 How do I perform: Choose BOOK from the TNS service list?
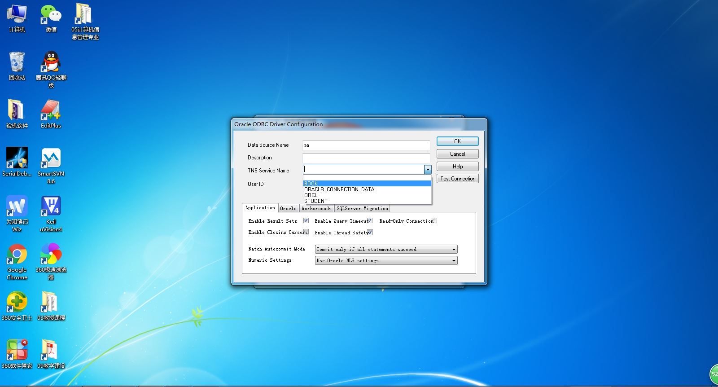click(x=367, y=183)
